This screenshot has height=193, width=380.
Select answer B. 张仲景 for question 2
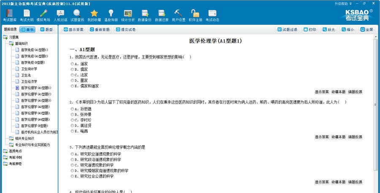point(72,114)
